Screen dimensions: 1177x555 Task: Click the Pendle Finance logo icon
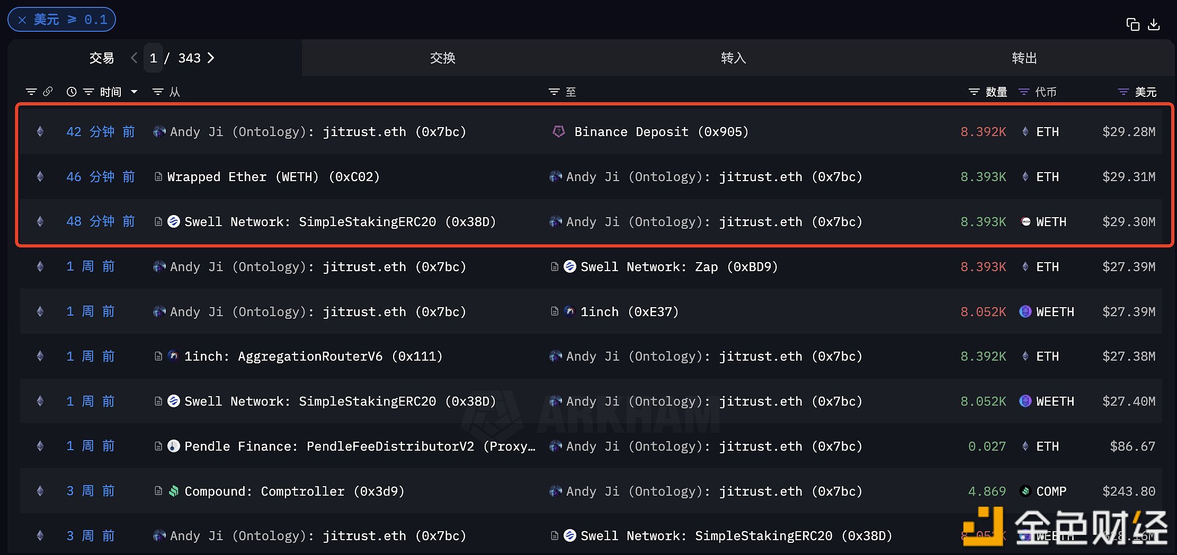tap(174, 446)
